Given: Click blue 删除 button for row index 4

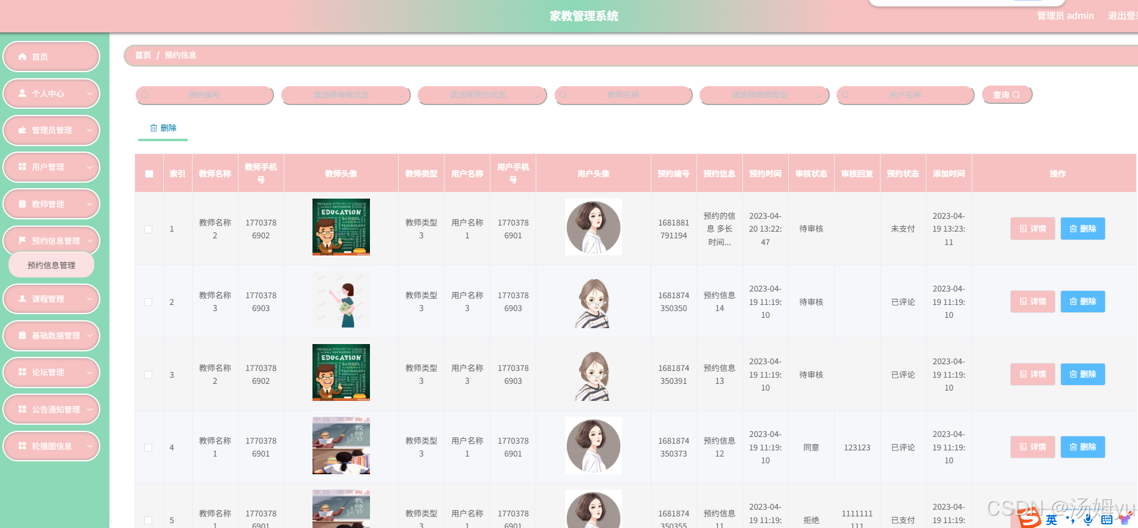Looking at the screenshot, I should 1083,447.
